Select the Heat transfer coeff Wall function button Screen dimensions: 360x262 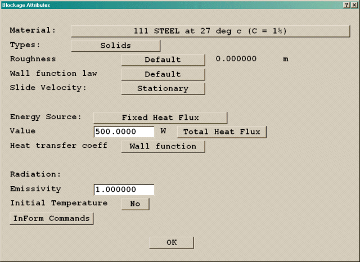(x=163, y=146)
